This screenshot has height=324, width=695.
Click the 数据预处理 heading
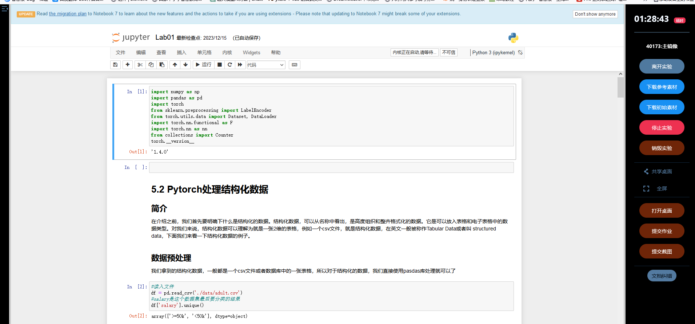pos(171,258)
